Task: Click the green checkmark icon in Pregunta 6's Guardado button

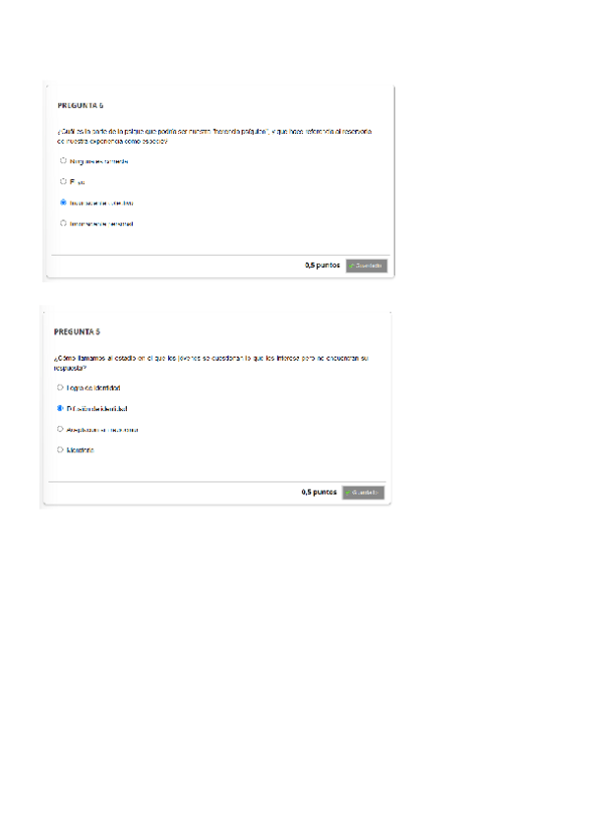Action: click(x=352, y=266)
